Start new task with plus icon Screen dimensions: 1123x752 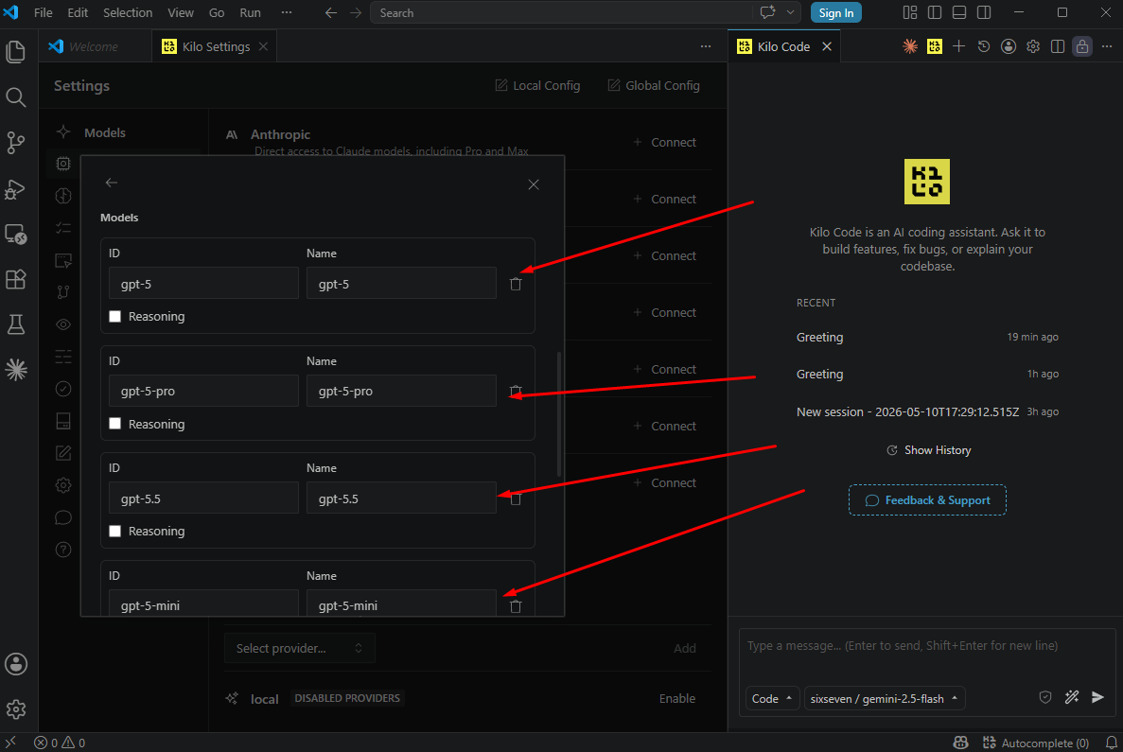(x=959, y=46)
